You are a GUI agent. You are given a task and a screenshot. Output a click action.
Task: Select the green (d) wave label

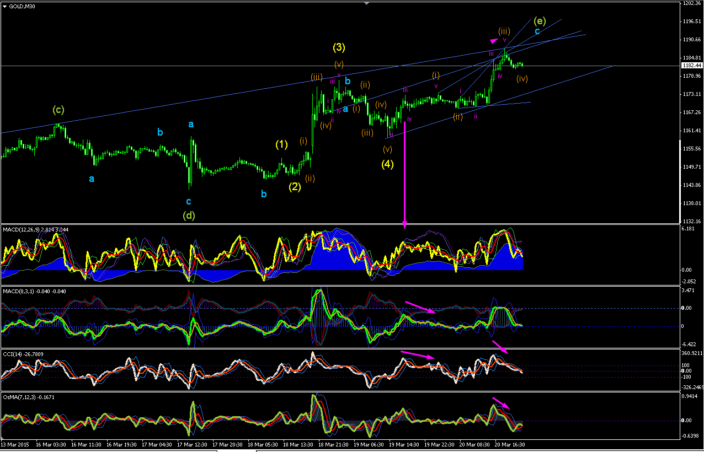[x=189, y=215]
